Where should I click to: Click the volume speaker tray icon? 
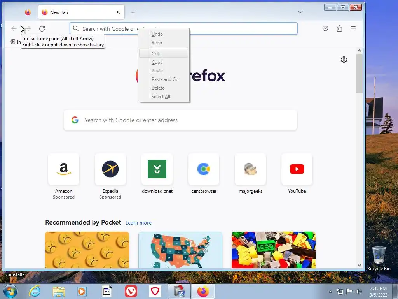pyautogui.click(x=359, y=292)
